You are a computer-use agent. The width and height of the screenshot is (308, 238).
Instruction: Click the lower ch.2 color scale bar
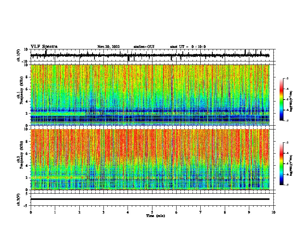282,164
